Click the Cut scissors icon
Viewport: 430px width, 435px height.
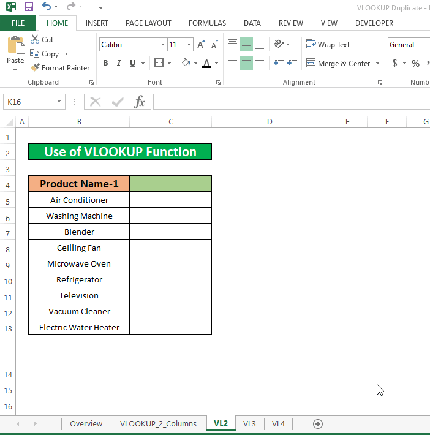coord(35,39)
